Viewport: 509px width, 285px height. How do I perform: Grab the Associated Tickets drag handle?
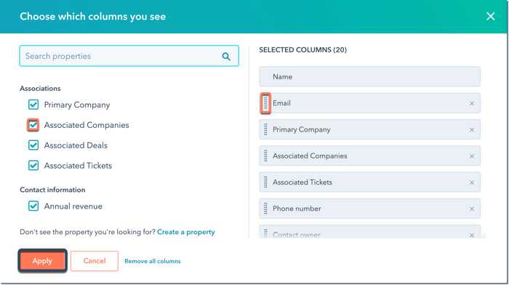click(265, 182)
